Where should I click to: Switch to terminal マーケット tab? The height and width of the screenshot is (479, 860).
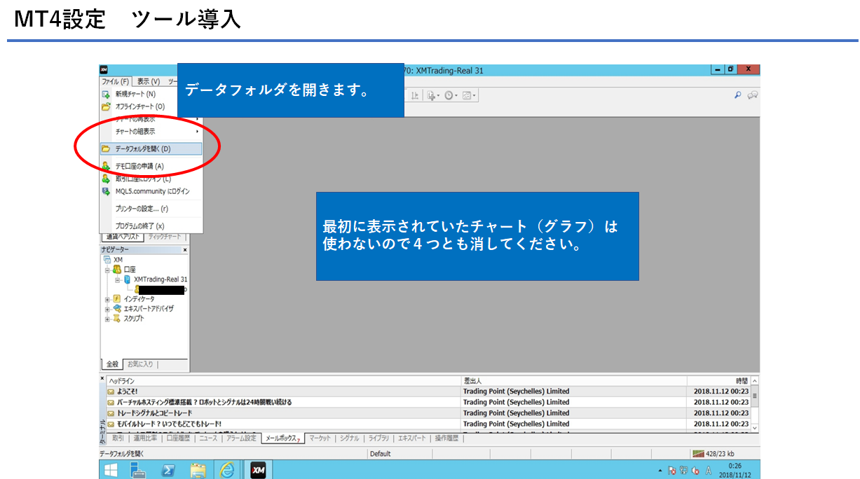(x=320, y=438)
